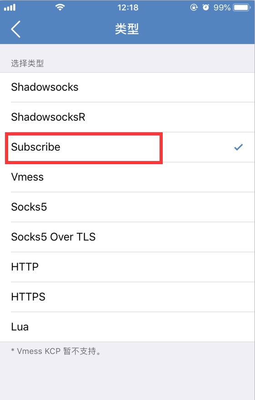Select ShadowsocksR type
Image resolution: width=255 pixels, height=400 pixels.
[x=127, y=117]
